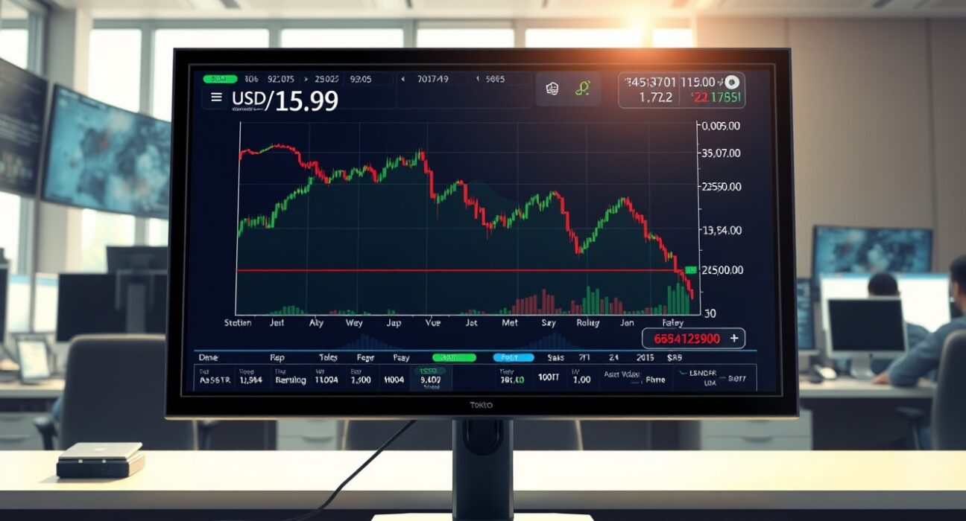Enable the green pill toggle in bottom bar
966x521 pixels.
click(x=453, y=358)
